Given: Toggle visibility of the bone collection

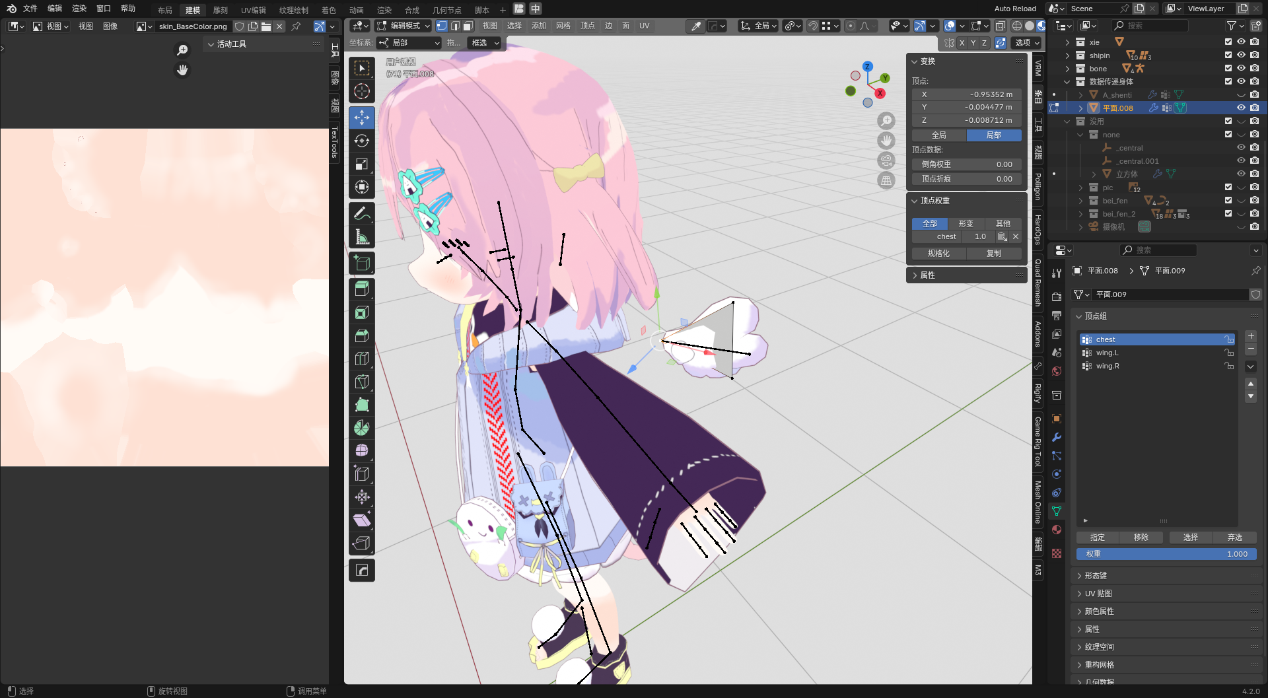Looking at the screenshot, I should (1241, 68).
